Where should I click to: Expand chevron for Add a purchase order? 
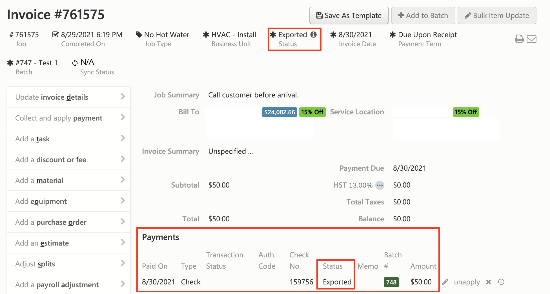tap(123, 221)
